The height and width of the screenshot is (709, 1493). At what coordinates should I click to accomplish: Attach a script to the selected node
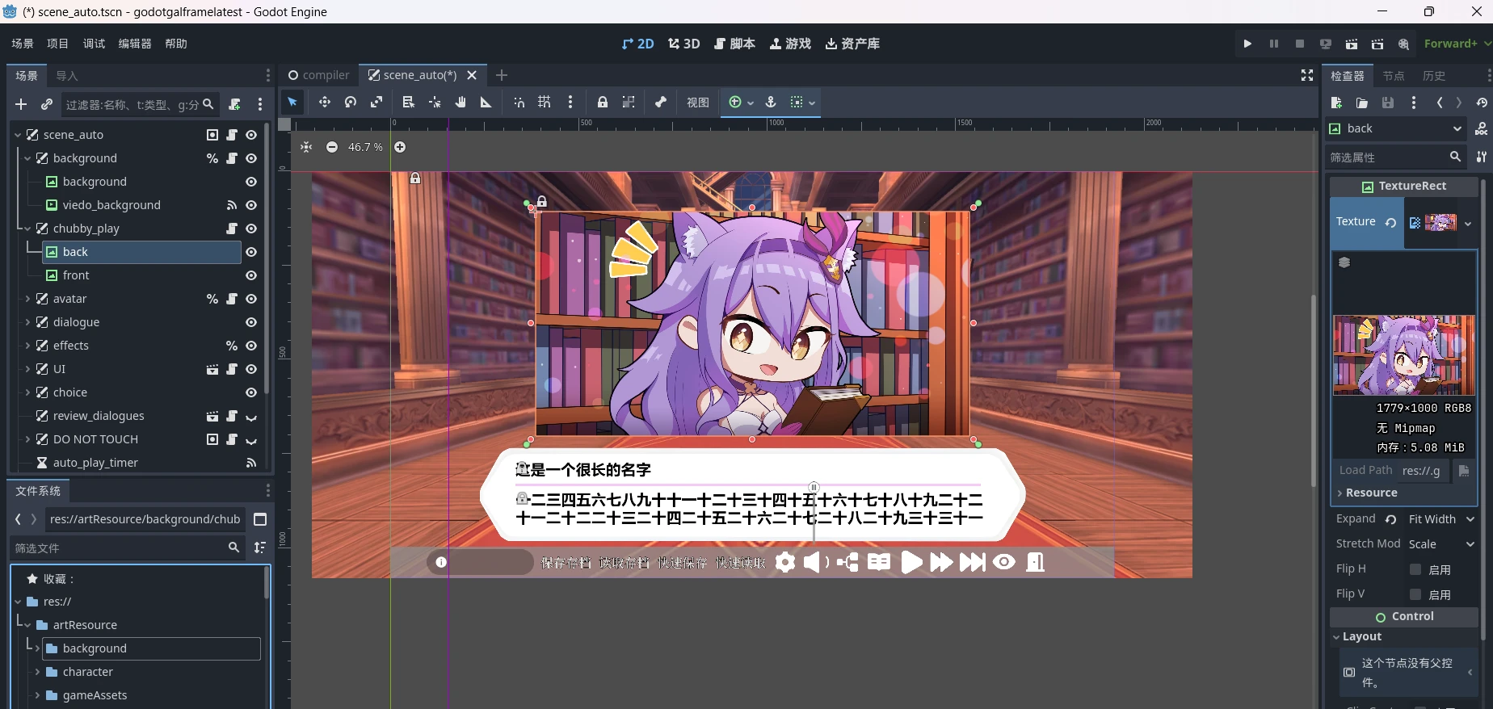pos(234,104)
